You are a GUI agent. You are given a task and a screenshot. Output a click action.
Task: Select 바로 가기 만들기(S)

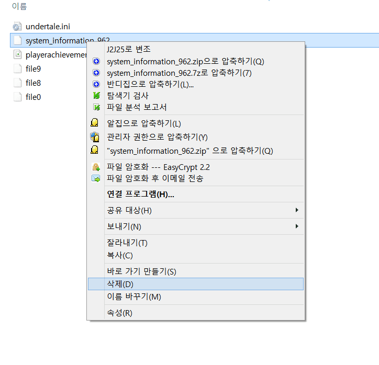tap(141, 271)
